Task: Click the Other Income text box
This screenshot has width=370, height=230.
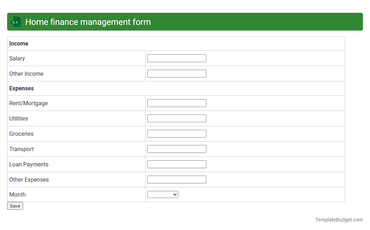Action: [176, 73]
